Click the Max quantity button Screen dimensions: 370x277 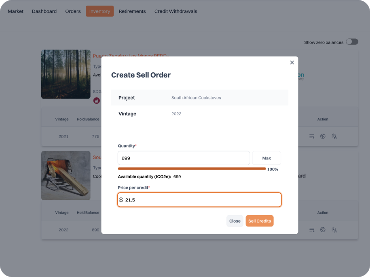266,158
